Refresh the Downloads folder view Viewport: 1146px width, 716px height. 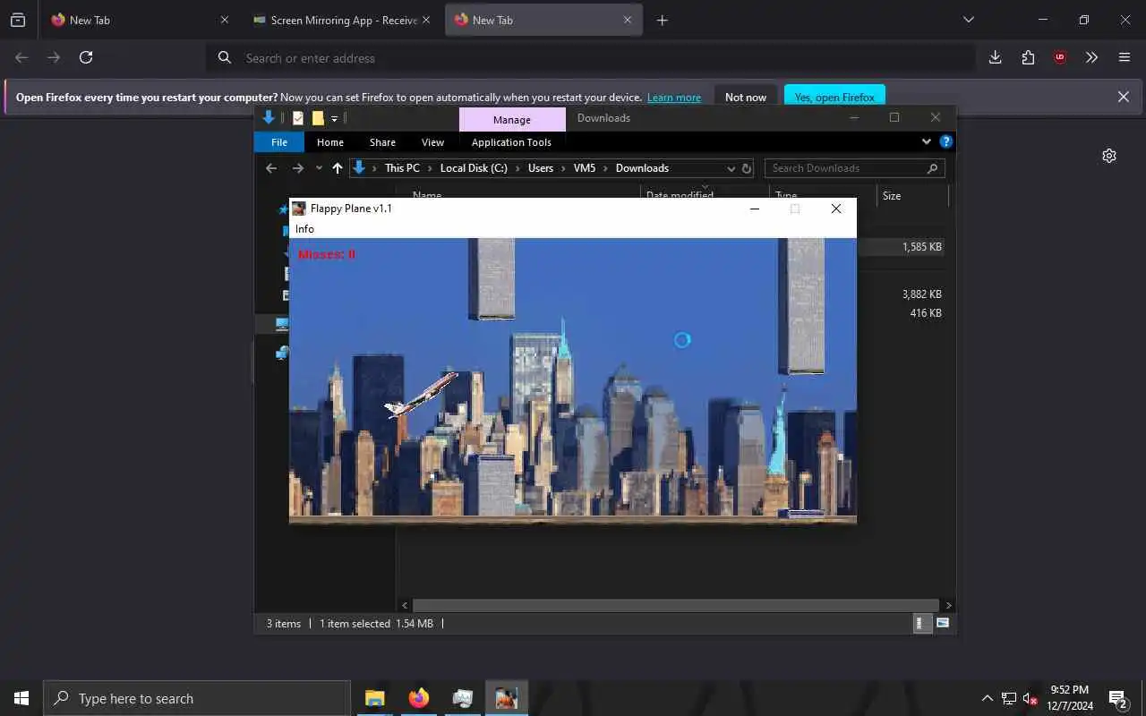coord(747,168)
